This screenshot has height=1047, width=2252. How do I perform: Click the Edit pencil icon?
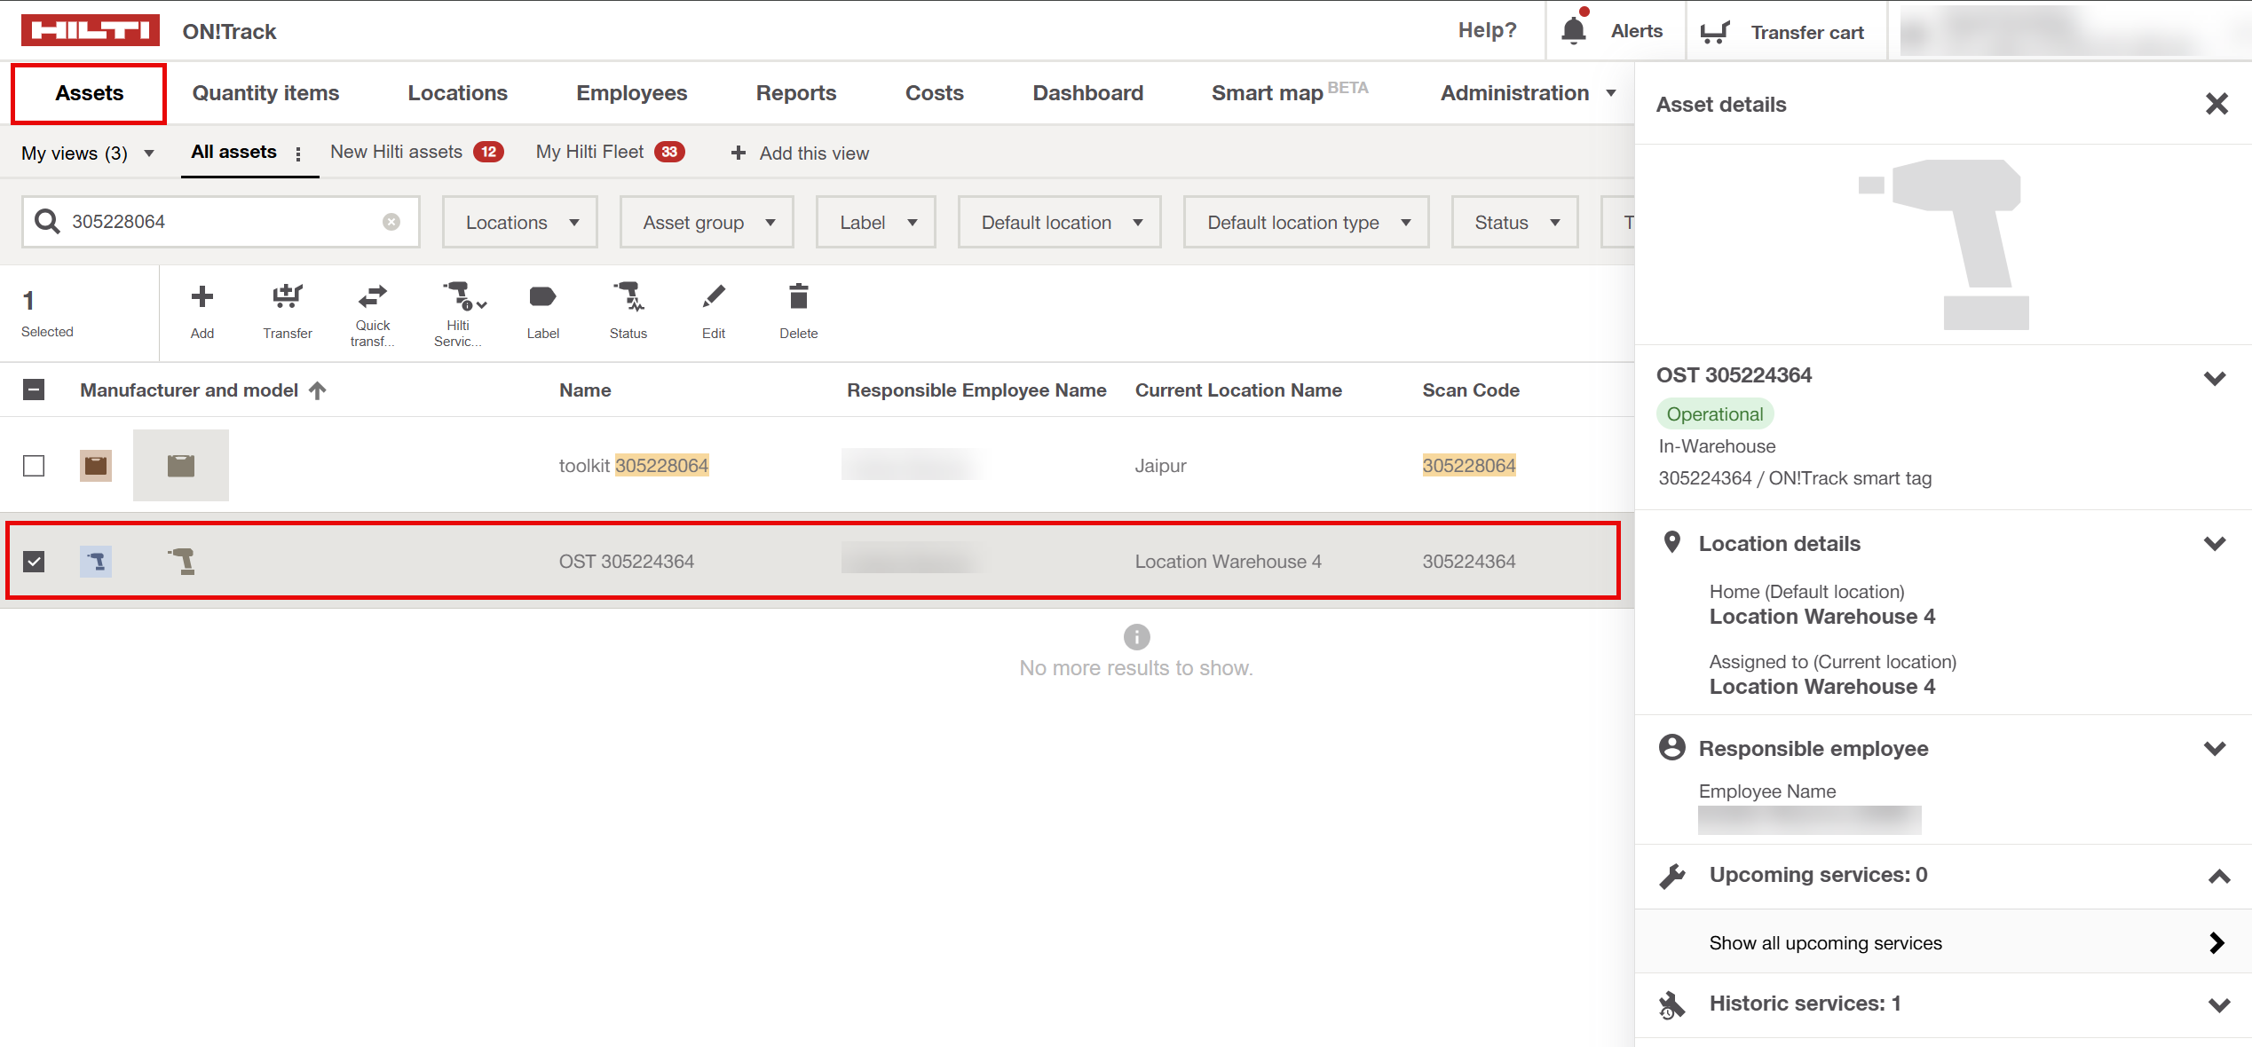(x=713, y=297)
